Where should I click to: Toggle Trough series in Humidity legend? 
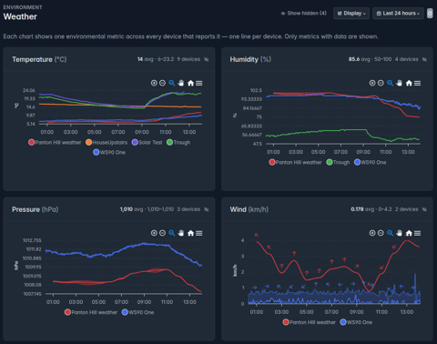point(338,162)
